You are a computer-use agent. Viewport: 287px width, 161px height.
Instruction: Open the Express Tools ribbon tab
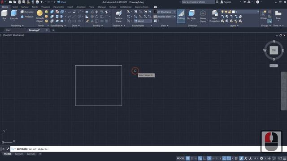(142, 7)
